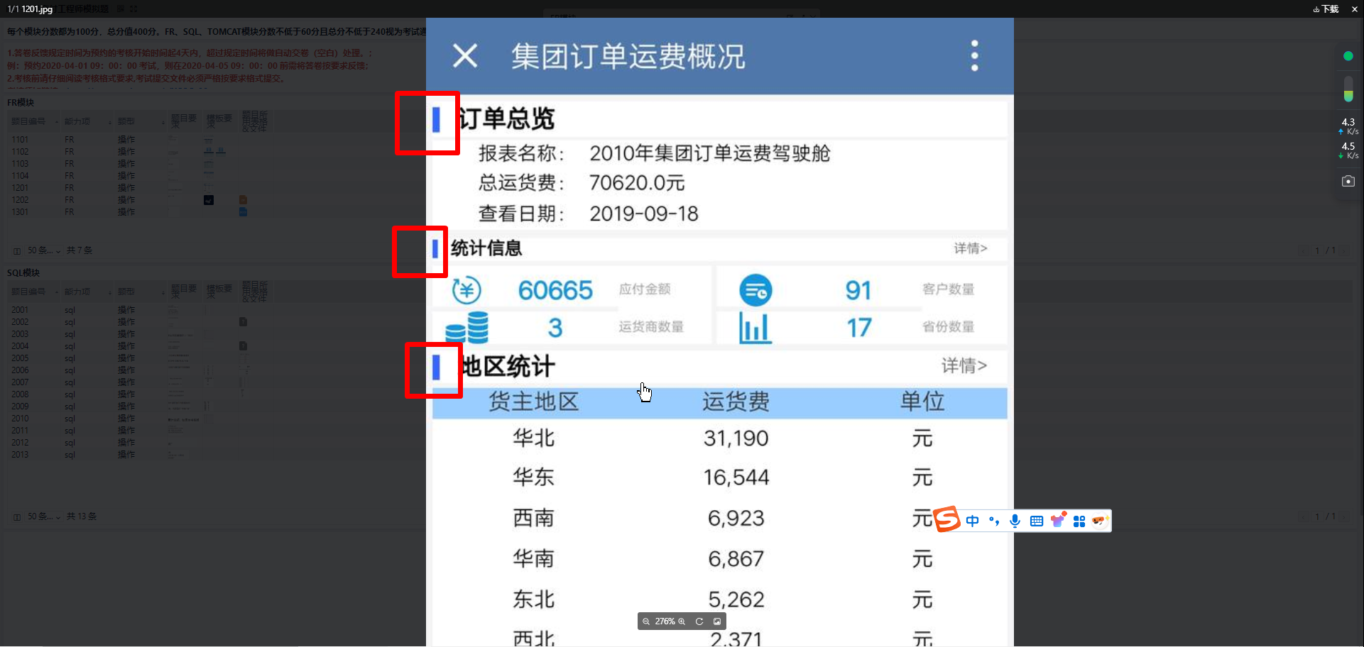
Task: Click the 16,544 freight value for 华东
Action: click(x=736, y=477)
